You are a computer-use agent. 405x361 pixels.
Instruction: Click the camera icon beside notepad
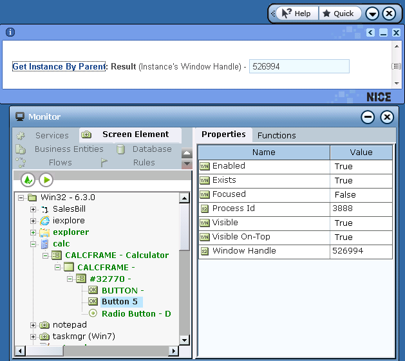44,325
